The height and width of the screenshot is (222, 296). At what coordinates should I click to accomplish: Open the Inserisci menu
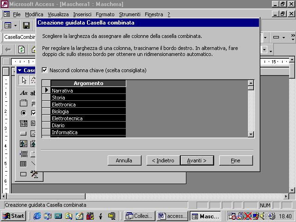tap(82, 14)
